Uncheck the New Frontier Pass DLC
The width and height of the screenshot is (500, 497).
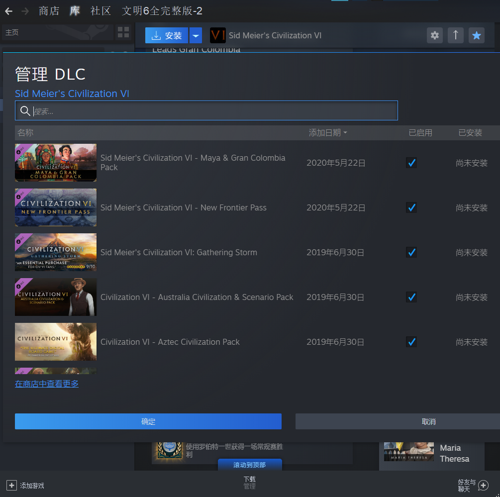pos(411,207)
